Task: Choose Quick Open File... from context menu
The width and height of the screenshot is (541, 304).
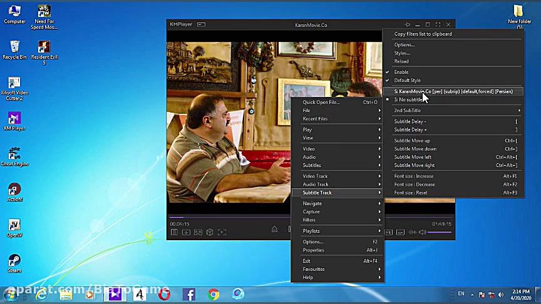Action: point(338,102)
